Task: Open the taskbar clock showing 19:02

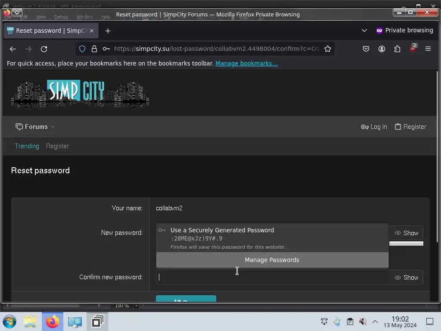Action: tap(400, 322)
